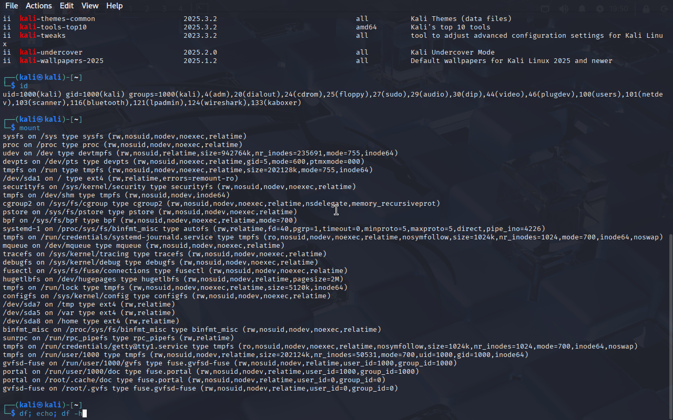Click the 'tmpfs on /run/credentials/getty@tty1.service' line

(320, 346)
